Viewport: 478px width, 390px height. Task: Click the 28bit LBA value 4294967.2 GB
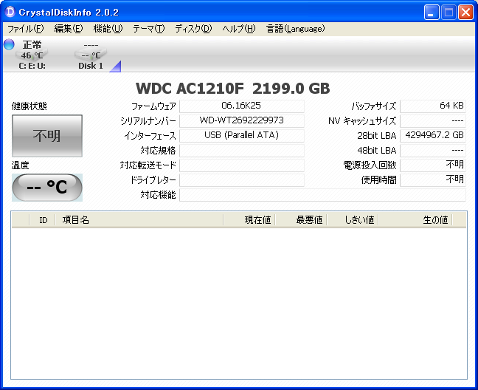(x=433, y=135)
